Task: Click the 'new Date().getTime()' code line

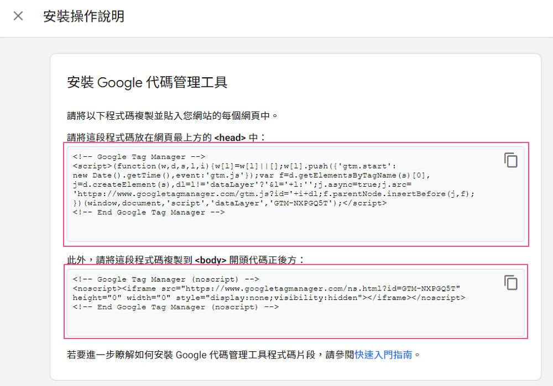Action: click(252, 176)
